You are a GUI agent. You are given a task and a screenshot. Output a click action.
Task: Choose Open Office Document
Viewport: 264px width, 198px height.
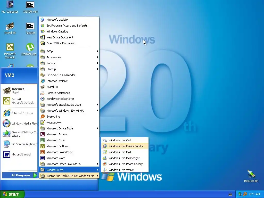click(x=69, y=43)
